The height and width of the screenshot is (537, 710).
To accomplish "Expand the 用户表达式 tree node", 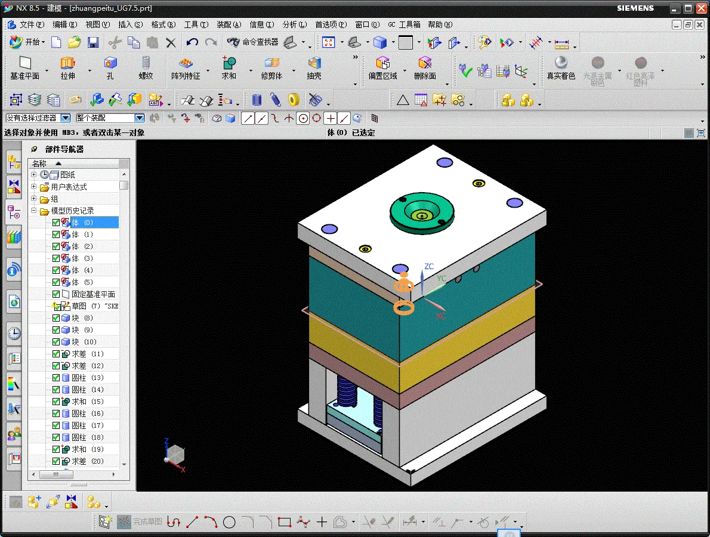I will click(33, 187).
